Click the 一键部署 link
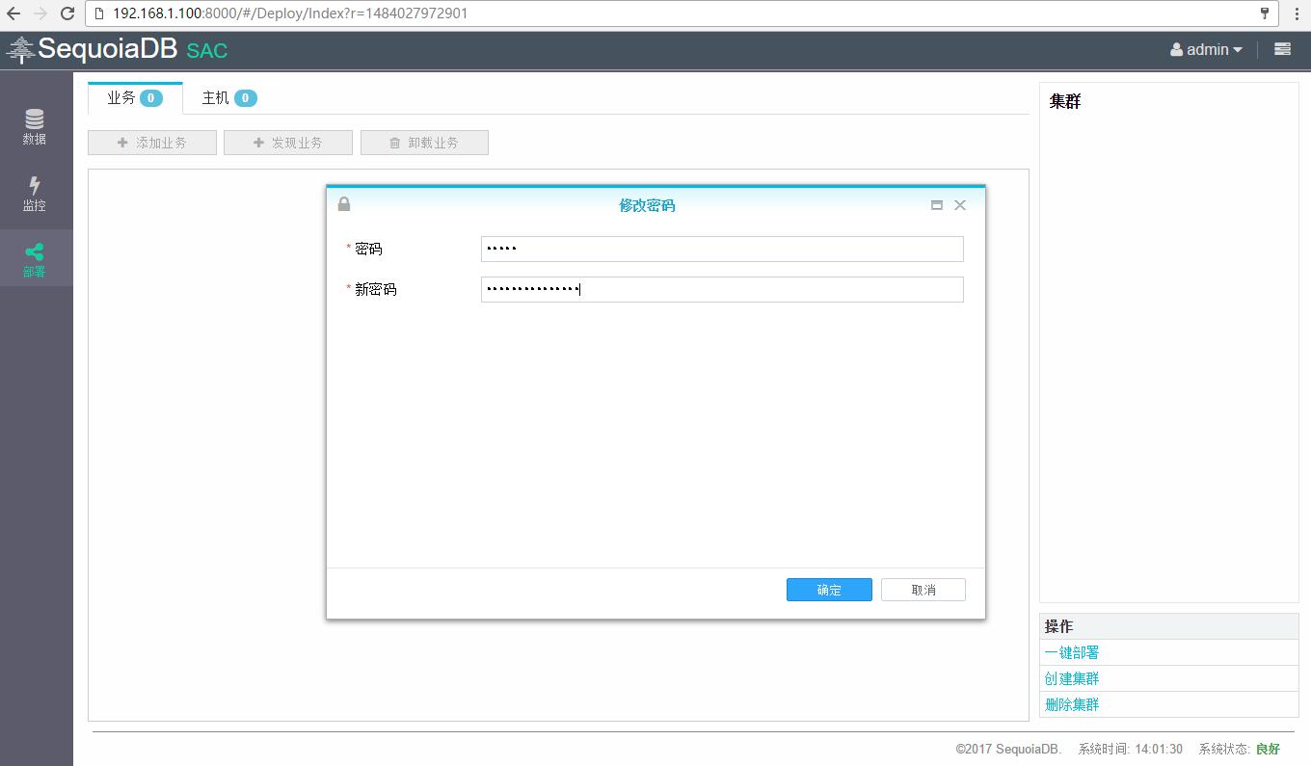Image resolution: width=1311 pixels, height=766 pixels. point(1072,652)
